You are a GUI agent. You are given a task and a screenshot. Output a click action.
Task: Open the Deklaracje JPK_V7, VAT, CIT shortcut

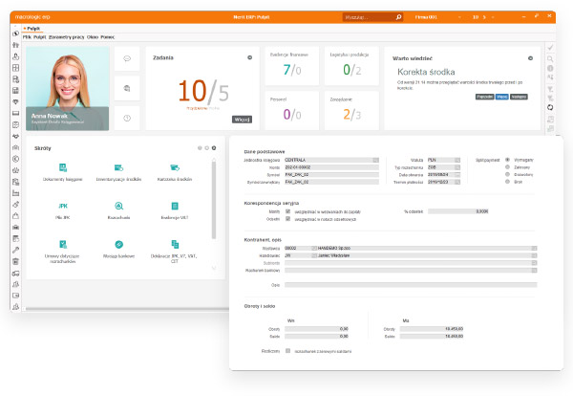(x=175, y=251)
